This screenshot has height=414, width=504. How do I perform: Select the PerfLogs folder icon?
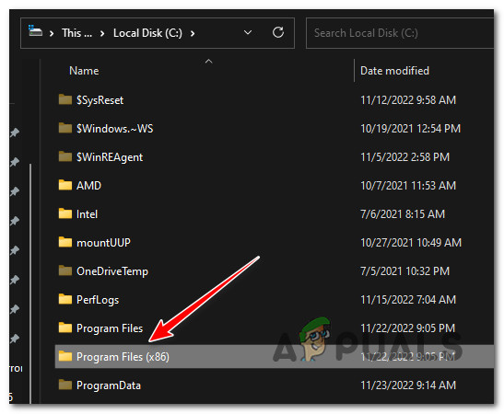(65, 299)
